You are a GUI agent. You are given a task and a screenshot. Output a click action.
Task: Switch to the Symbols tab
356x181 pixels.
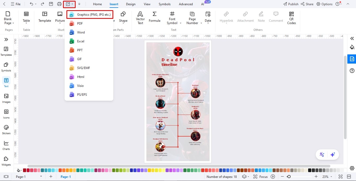coord(165,4)
